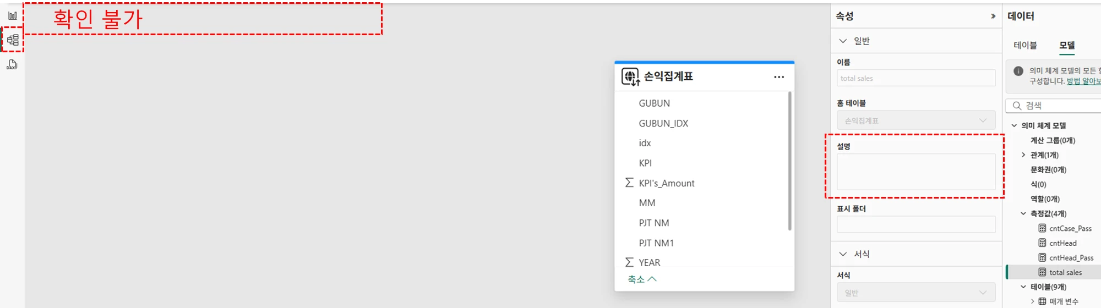Click the info icon in the data pane notice

click(1018, 71)
